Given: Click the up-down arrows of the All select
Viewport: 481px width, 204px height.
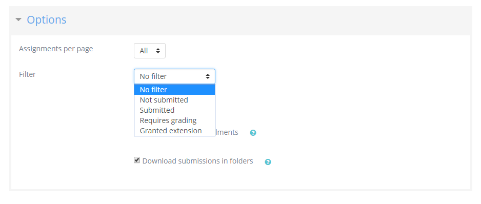Looking at the screenshot, I should [x=158, y=51].
